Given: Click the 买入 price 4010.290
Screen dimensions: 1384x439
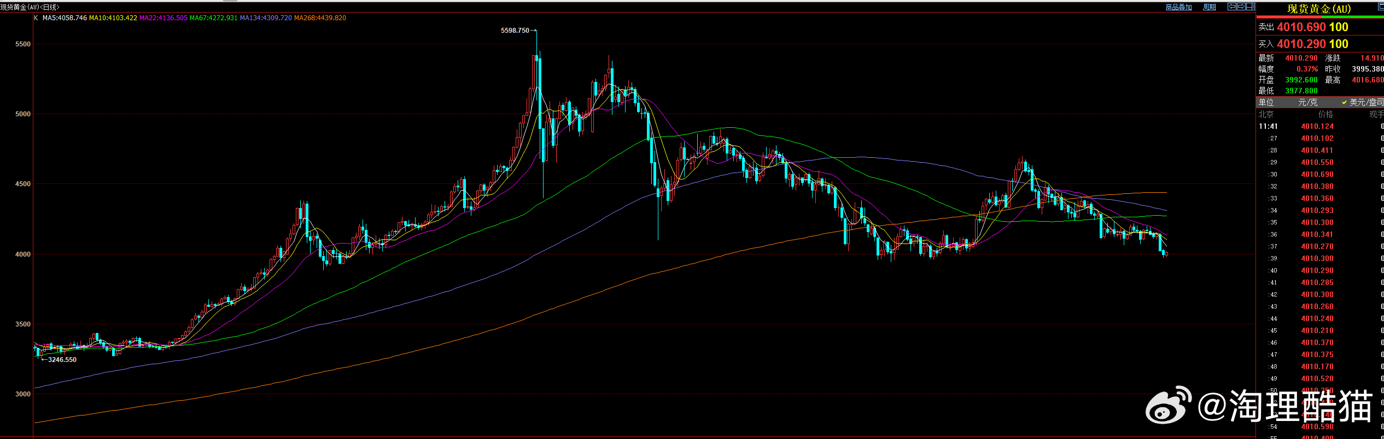Looking at the screenshot, I should pos(1301,44).
